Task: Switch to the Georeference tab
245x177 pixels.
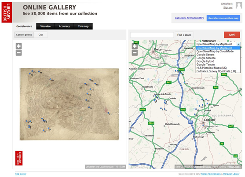Action: 24,26
